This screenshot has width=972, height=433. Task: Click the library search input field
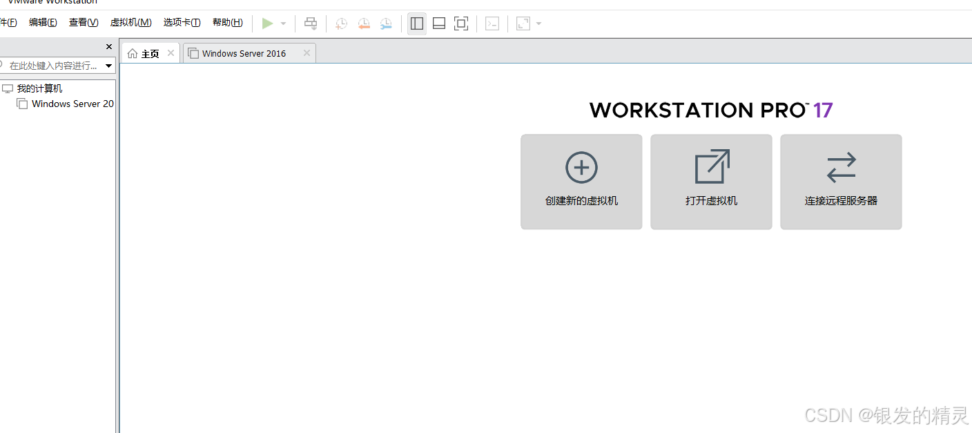(x=52, y=66)
